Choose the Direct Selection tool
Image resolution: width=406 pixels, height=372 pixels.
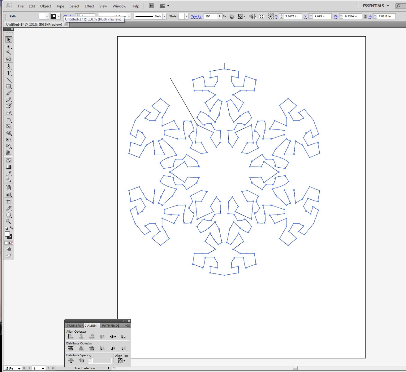9,46
